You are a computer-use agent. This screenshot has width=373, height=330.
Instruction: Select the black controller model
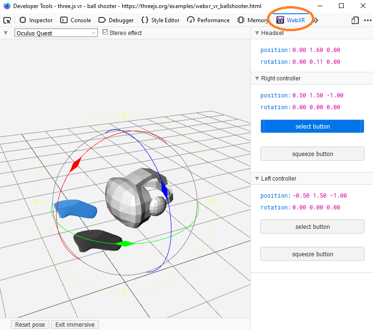point(98,241)
